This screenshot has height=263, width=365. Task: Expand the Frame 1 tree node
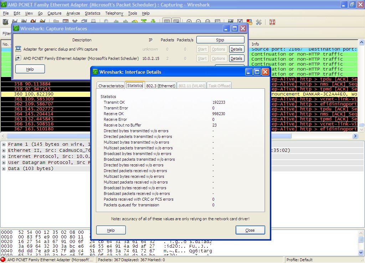(x=4, y=144)
